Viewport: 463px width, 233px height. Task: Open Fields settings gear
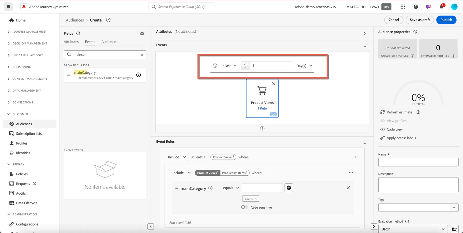(142, 33)
